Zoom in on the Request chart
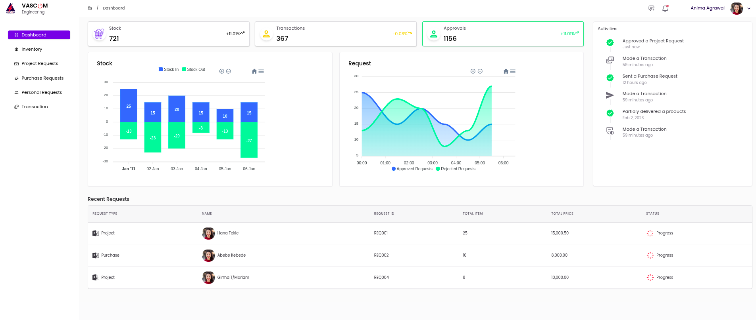The height and width of the screenshot is (320, 756). pos(473,71)
